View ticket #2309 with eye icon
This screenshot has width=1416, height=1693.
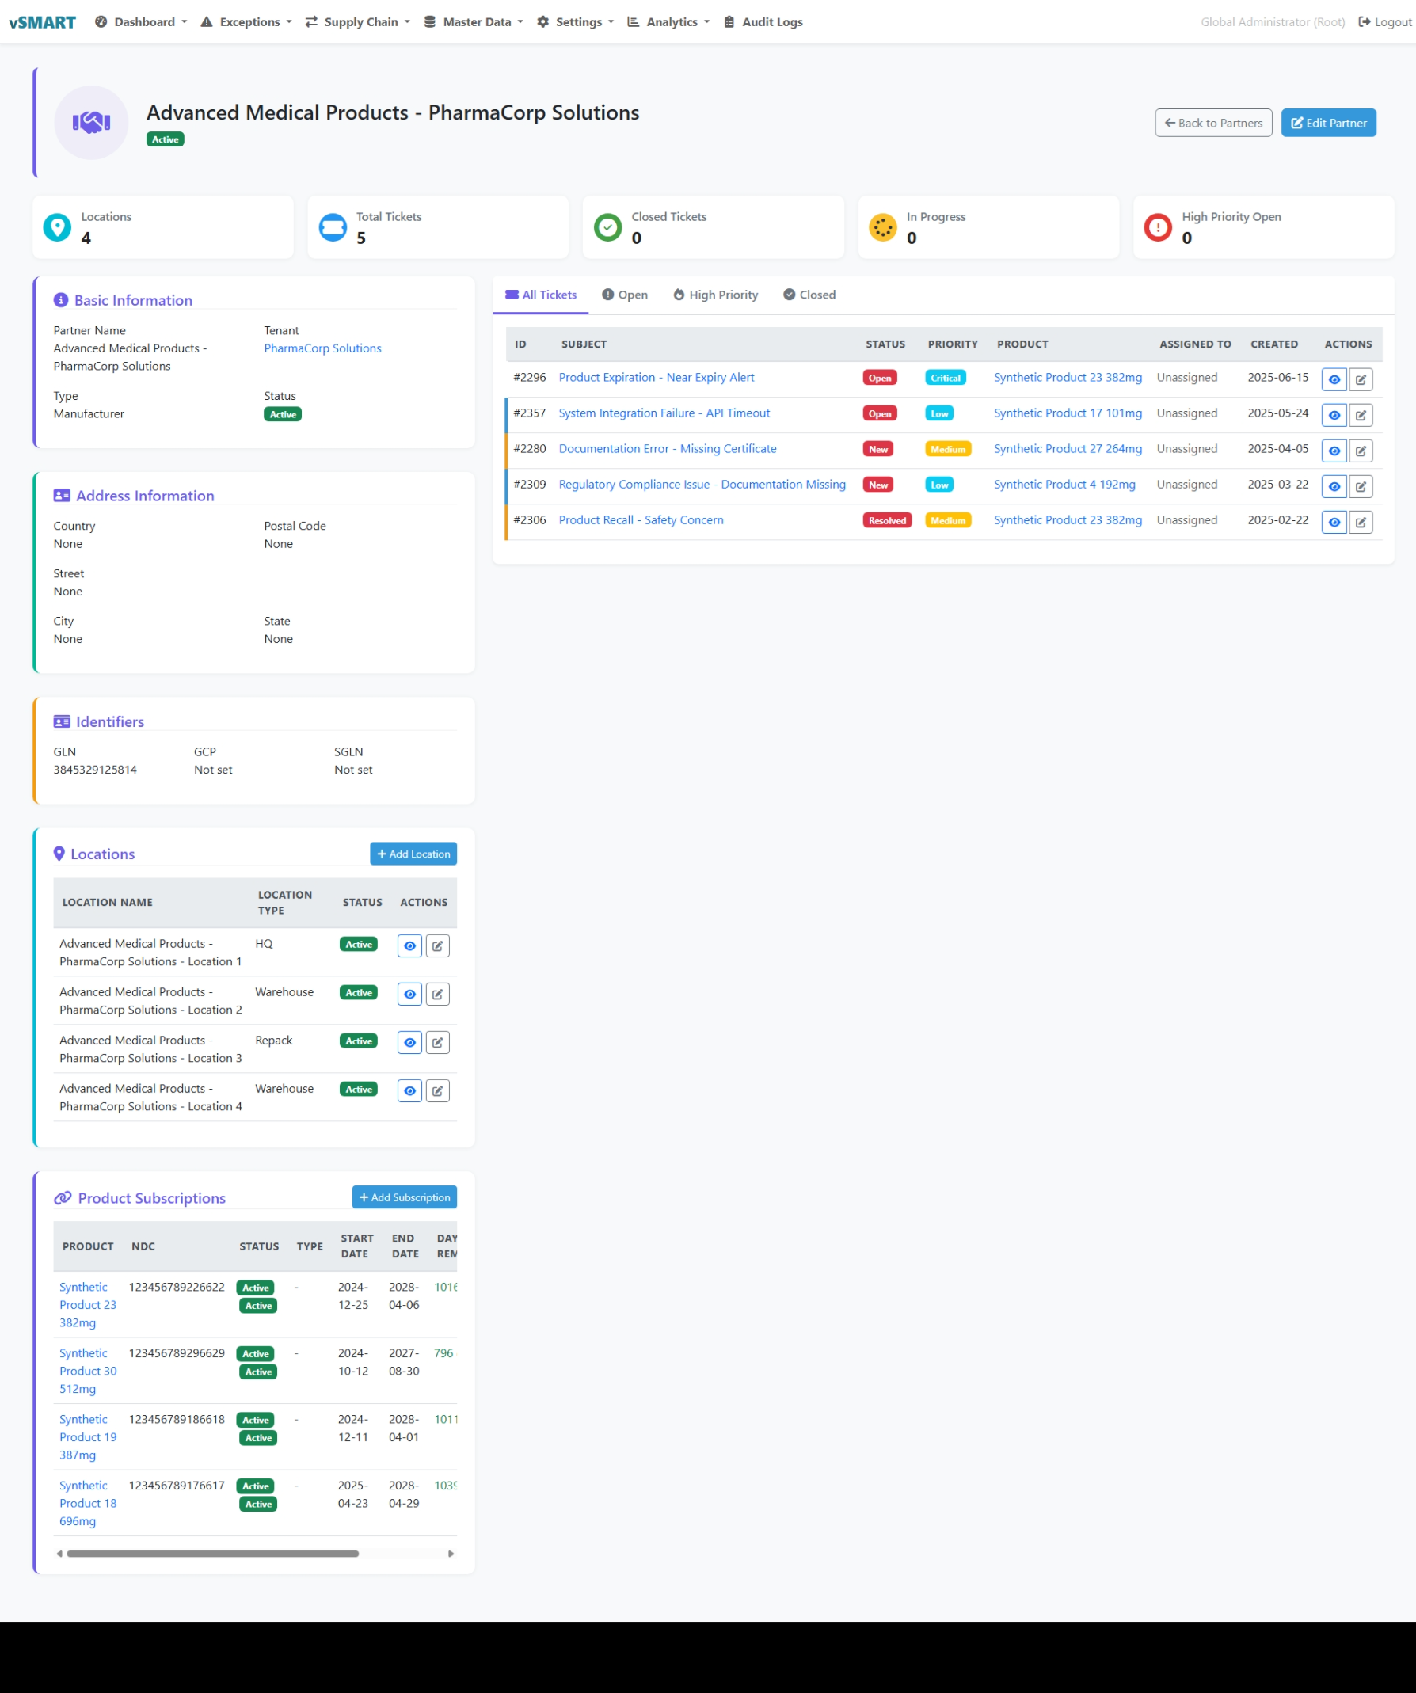click(x=1334, y=487)
